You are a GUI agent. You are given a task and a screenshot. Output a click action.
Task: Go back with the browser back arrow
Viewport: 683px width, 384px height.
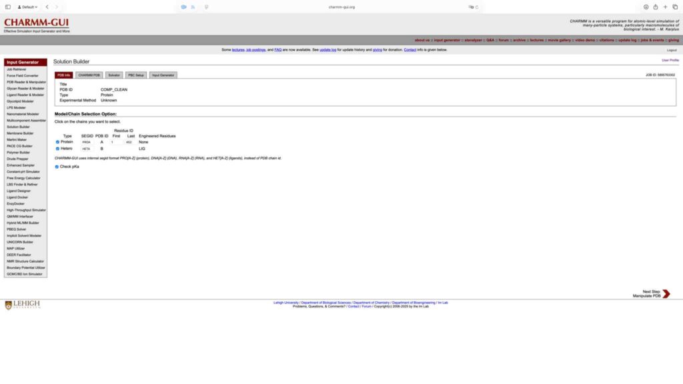point(47,7)
